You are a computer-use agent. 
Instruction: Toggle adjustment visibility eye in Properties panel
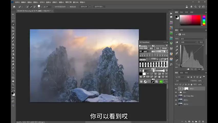pyautogui.click(x=199, y=69)
